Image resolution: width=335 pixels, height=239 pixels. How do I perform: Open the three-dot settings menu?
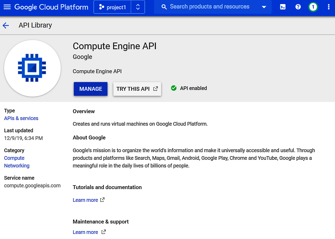pyautogui.click(x=329, y=7)
